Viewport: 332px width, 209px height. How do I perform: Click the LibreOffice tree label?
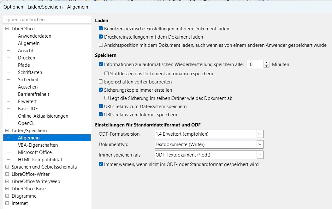click(23, 29)
